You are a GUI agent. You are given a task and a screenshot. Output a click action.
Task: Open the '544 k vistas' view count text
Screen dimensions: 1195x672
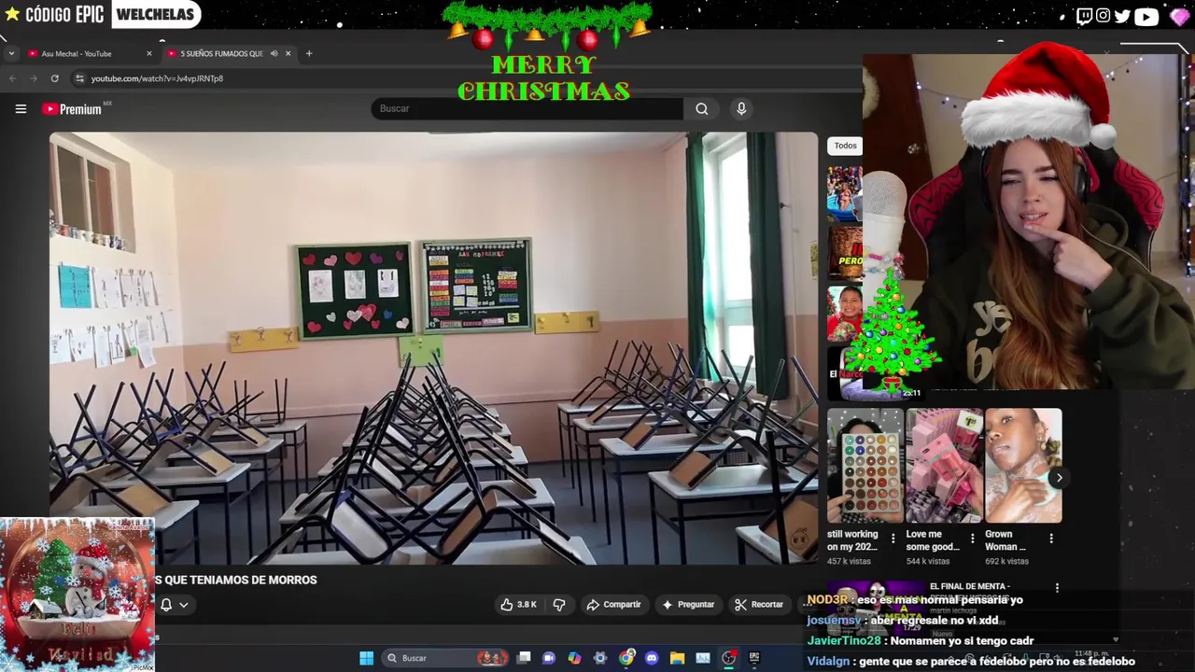point(927,561)
